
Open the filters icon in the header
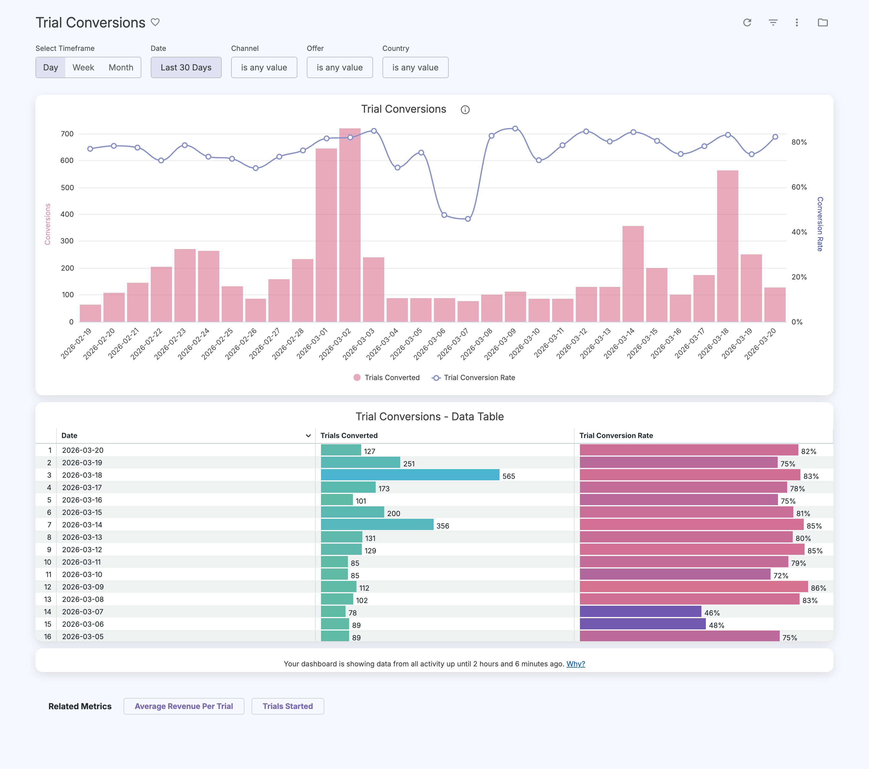773,22
